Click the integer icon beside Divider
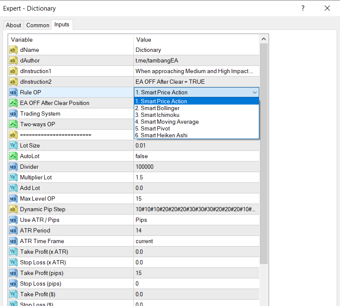340x306 pixels. point(13,167)
